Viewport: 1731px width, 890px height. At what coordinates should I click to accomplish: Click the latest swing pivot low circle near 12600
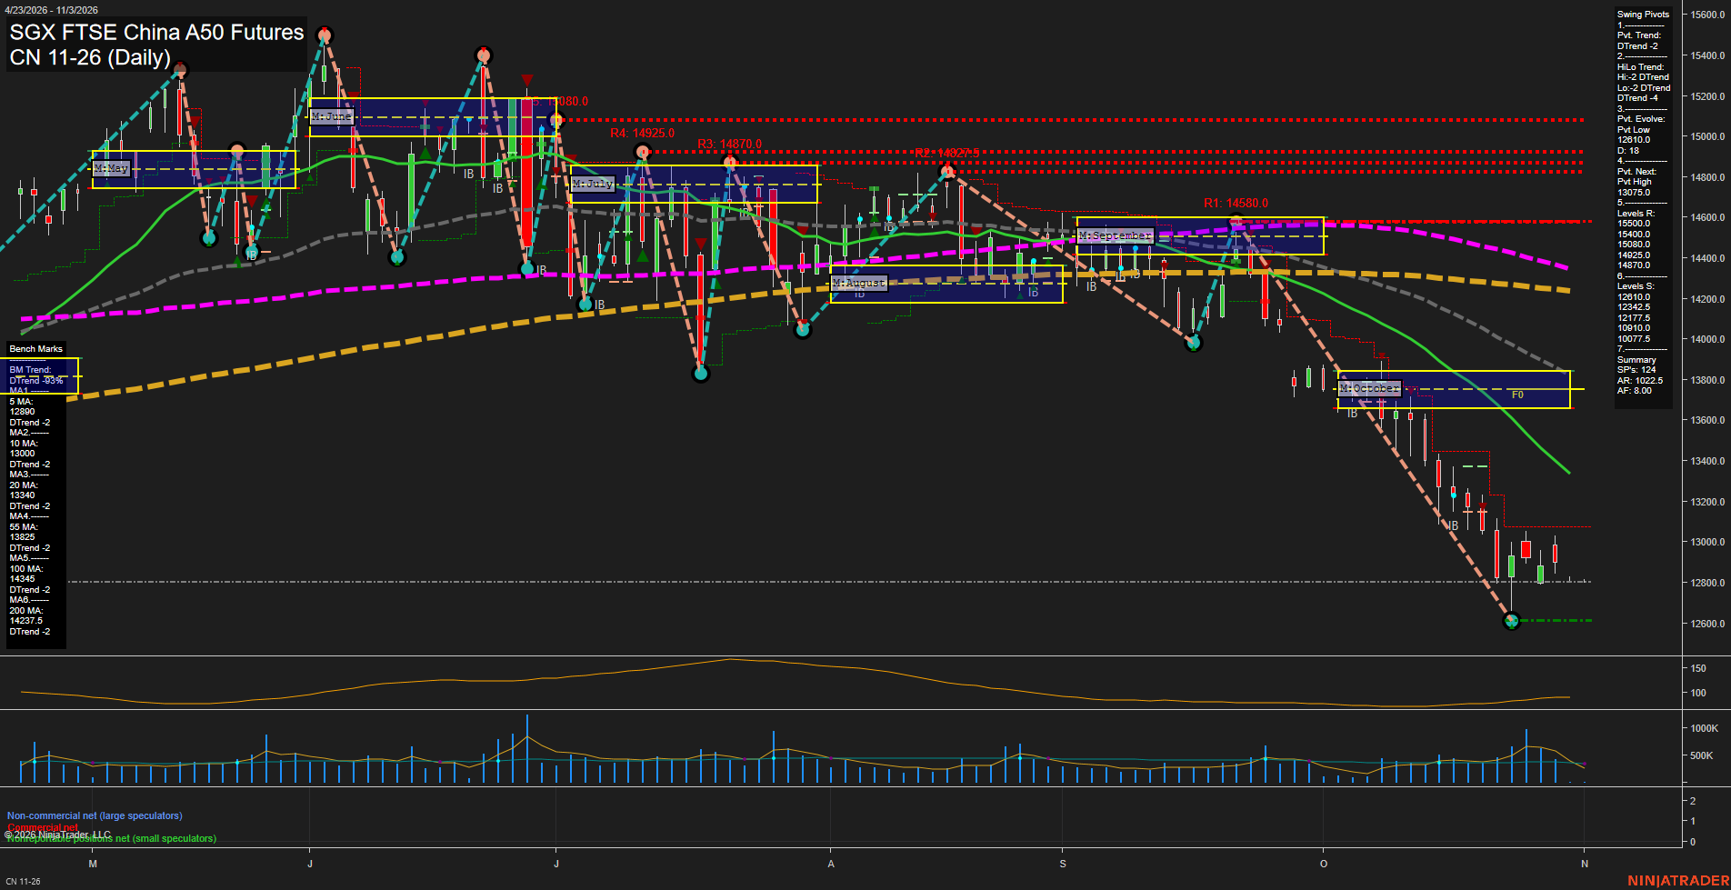pyautogui.click(x=1512, y=622)
